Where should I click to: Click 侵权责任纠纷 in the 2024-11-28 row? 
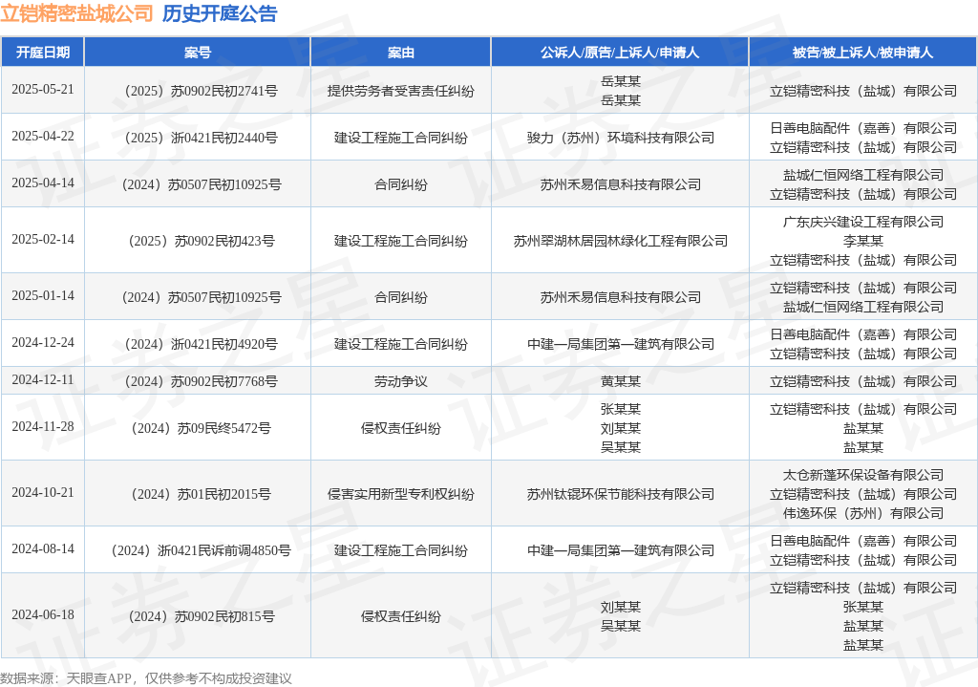pos(400,429)
